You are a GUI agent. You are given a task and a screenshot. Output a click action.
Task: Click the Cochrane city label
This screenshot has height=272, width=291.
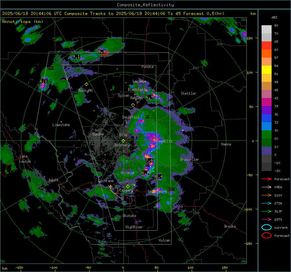tap(106, 181)
